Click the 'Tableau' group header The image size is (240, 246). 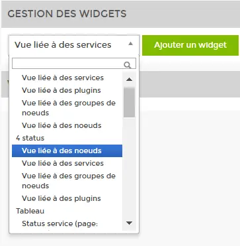click(x=30, y=211)
